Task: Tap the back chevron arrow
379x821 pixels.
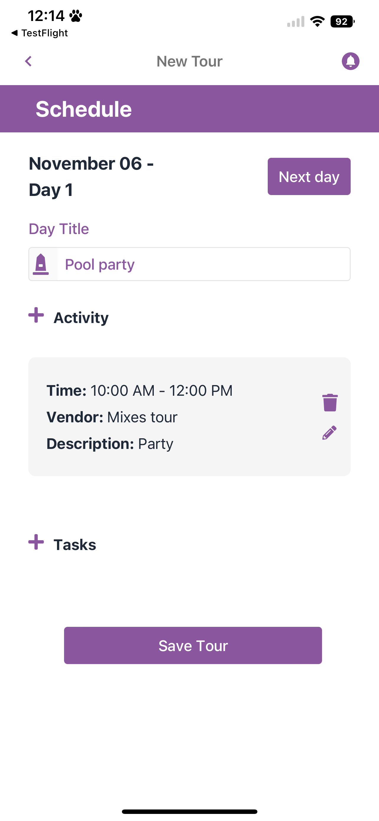Action: point(28,61)
